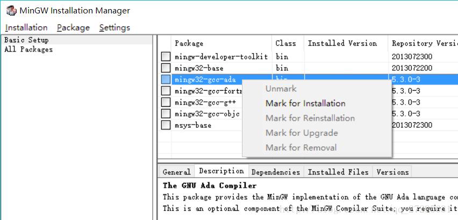Select the mingw32-gcc-ada package name
This screenshot has width=458, height=220.
205,79
